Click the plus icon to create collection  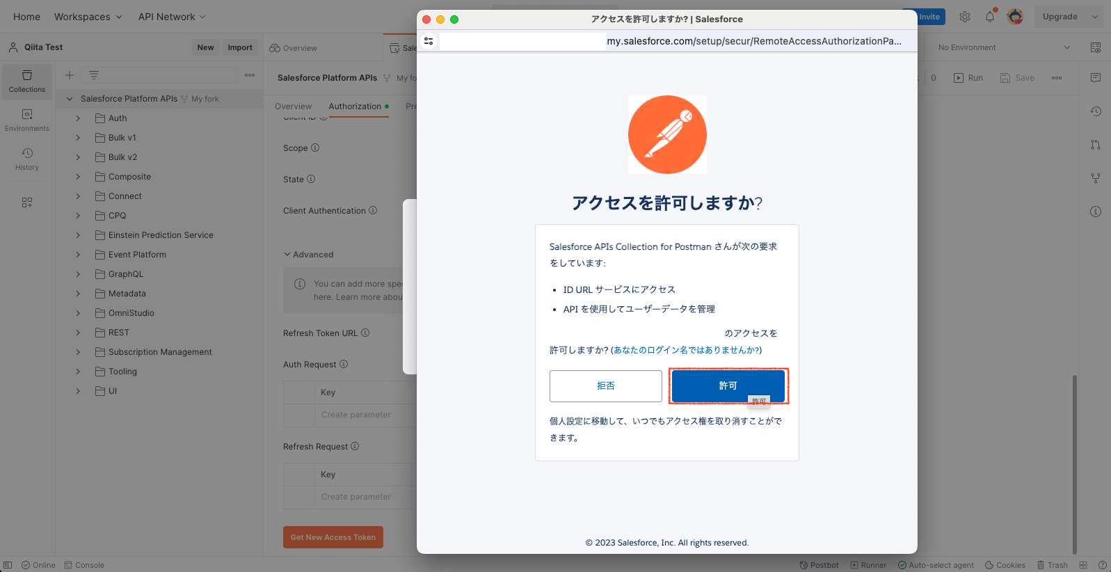70,75
